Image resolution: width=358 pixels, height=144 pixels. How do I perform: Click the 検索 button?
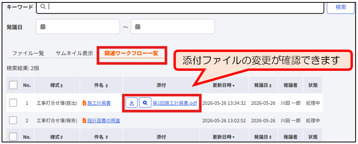341,7
